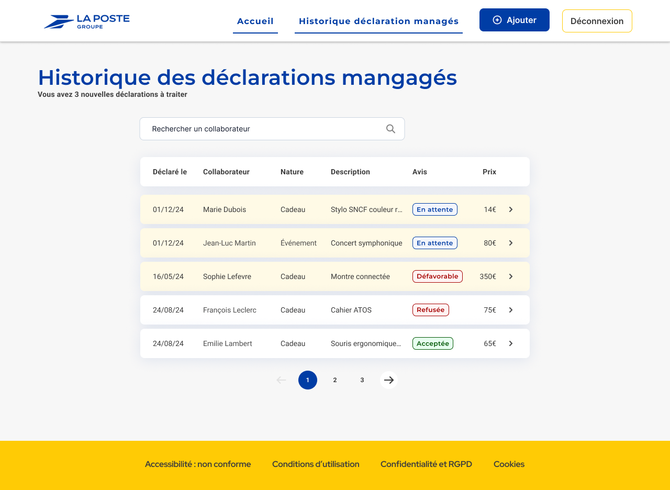The image size is (670, 490).
Task: Click the 16/05/24 date cell
Action: (168, 276)
